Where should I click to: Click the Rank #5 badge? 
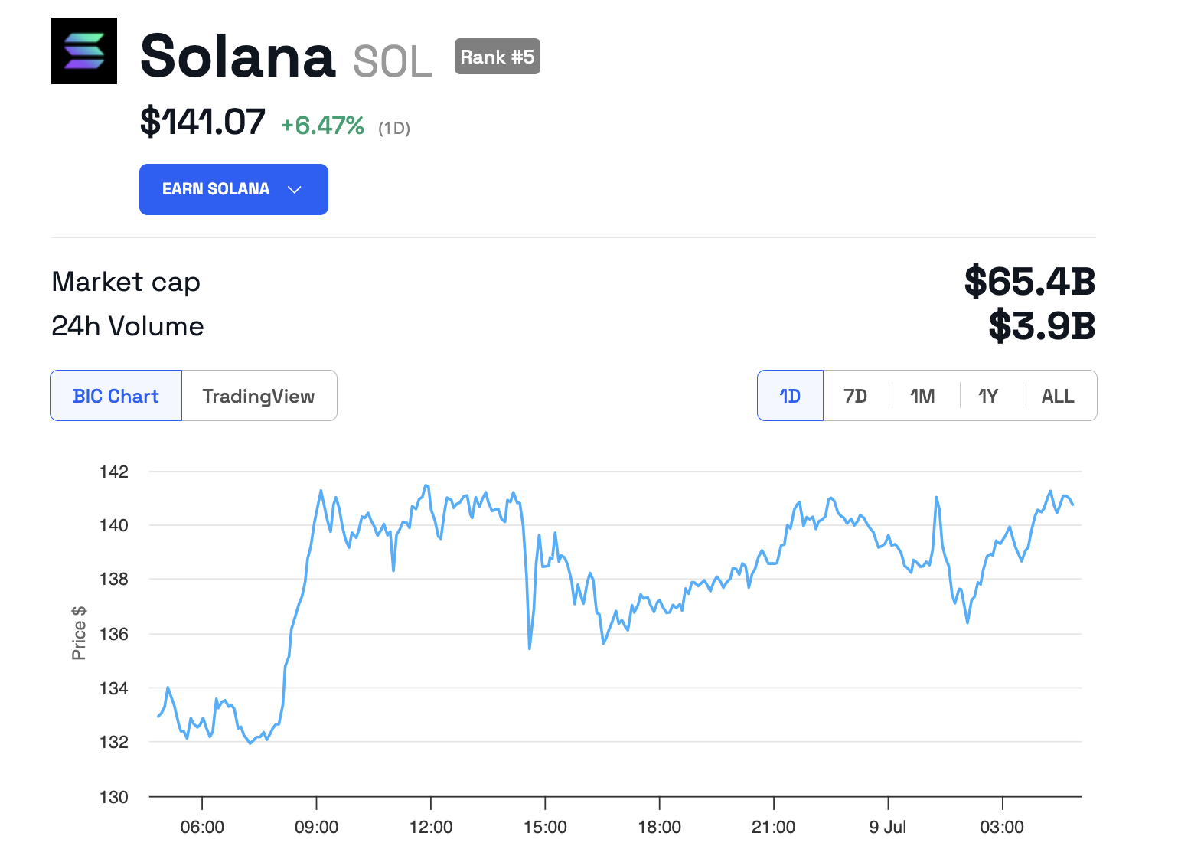(x=498, y=57)
